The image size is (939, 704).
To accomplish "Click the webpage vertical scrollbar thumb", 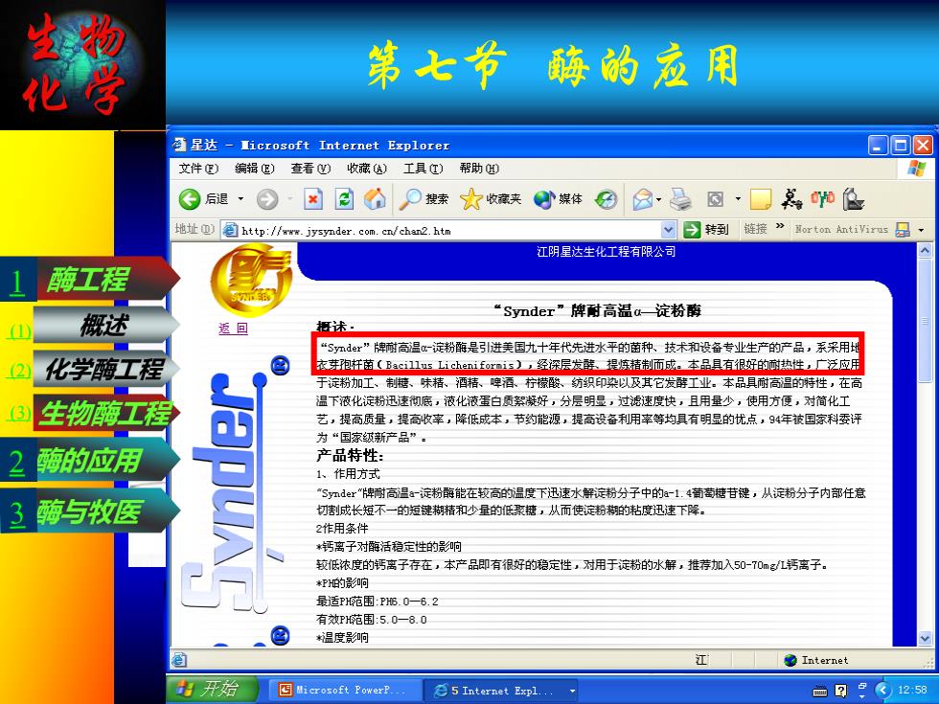I will pyautogui.click(x=926, y=321).
